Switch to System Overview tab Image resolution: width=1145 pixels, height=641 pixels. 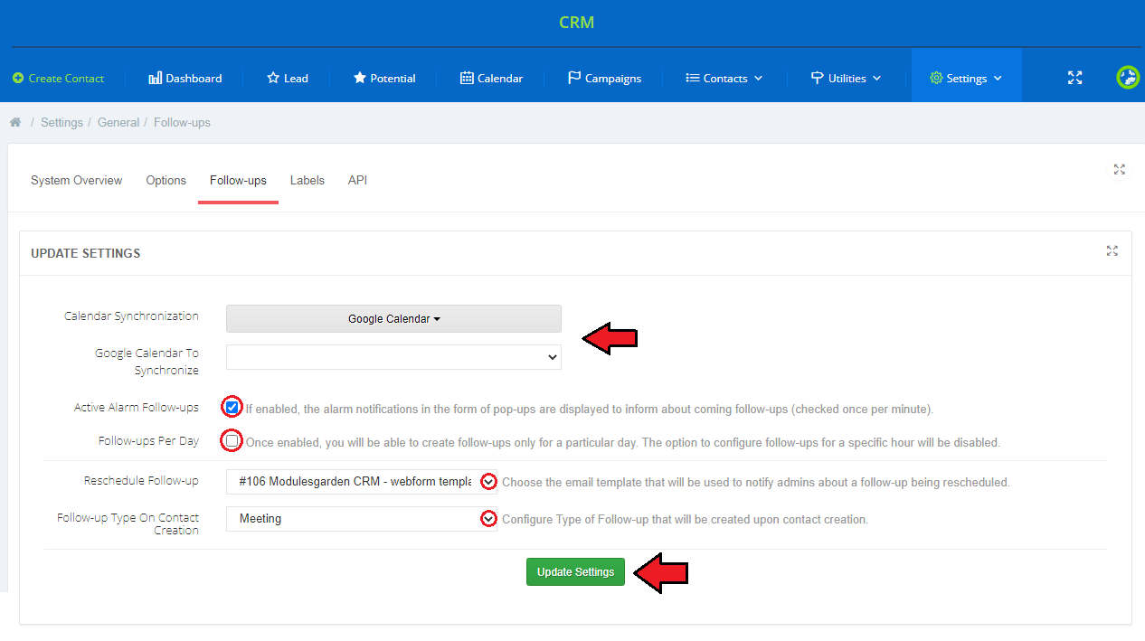[76, 181]
